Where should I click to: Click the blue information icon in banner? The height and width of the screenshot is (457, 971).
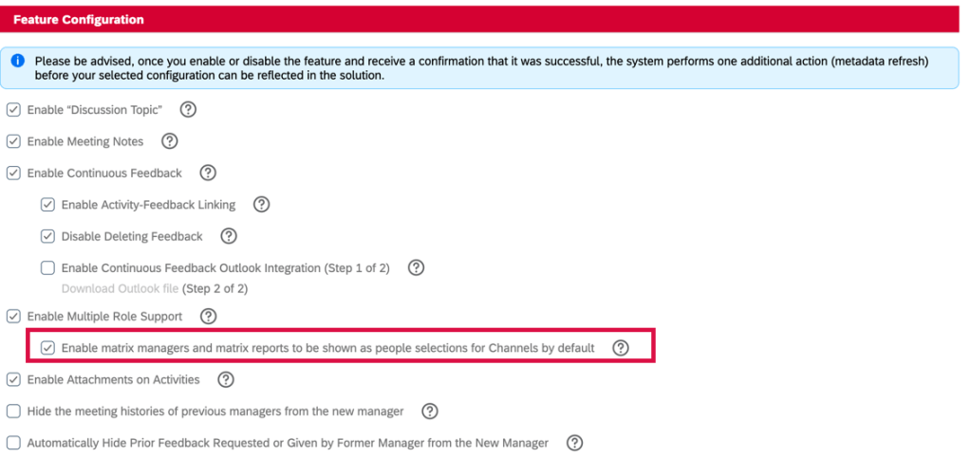(x=18, y=61)
